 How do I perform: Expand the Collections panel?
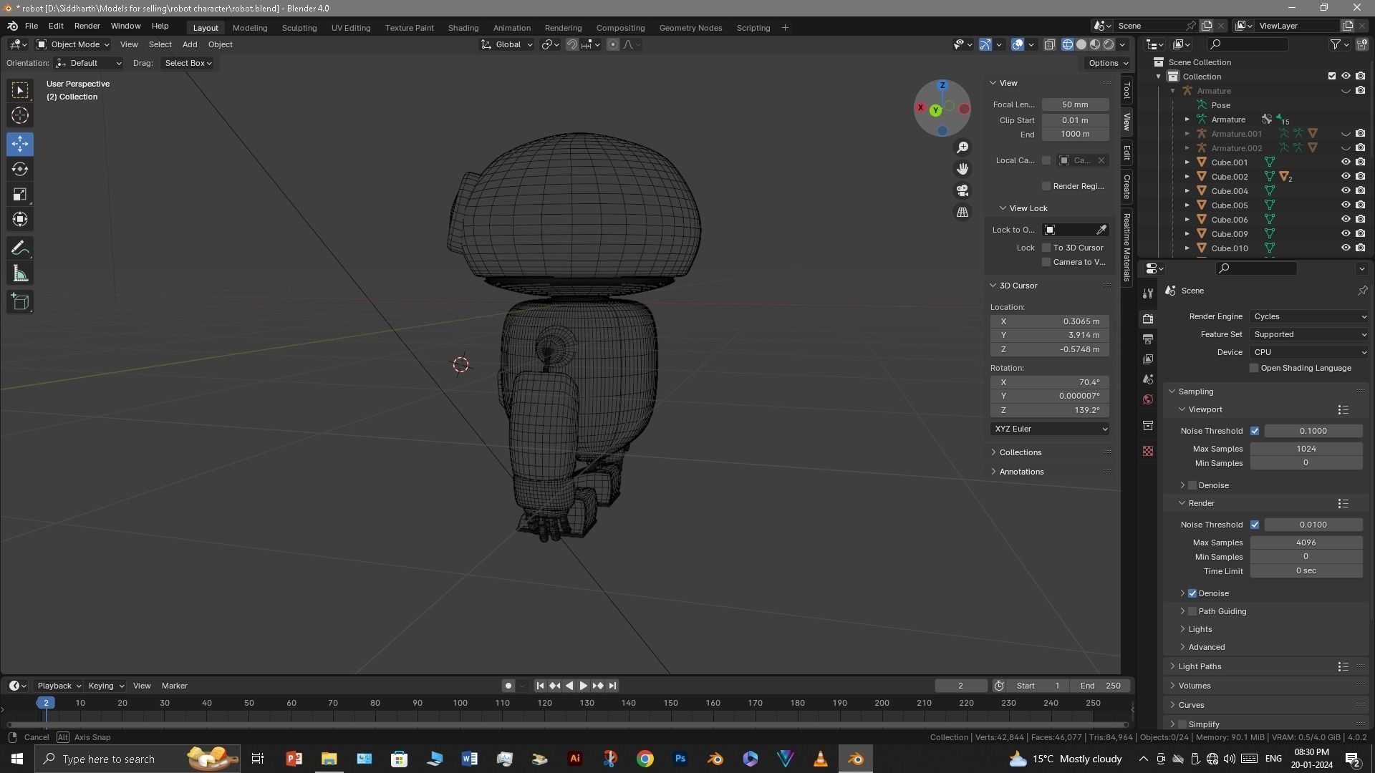pyautogui.click(x=1020, y=452)
